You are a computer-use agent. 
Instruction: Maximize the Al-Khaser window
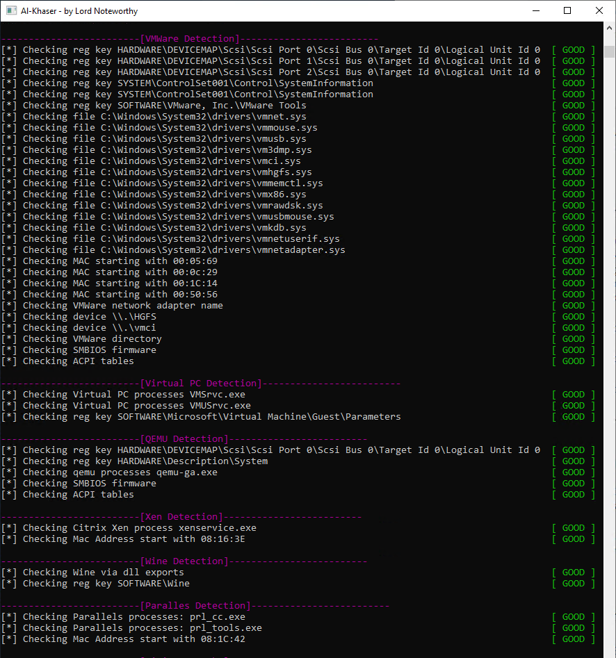click(567, 10)
